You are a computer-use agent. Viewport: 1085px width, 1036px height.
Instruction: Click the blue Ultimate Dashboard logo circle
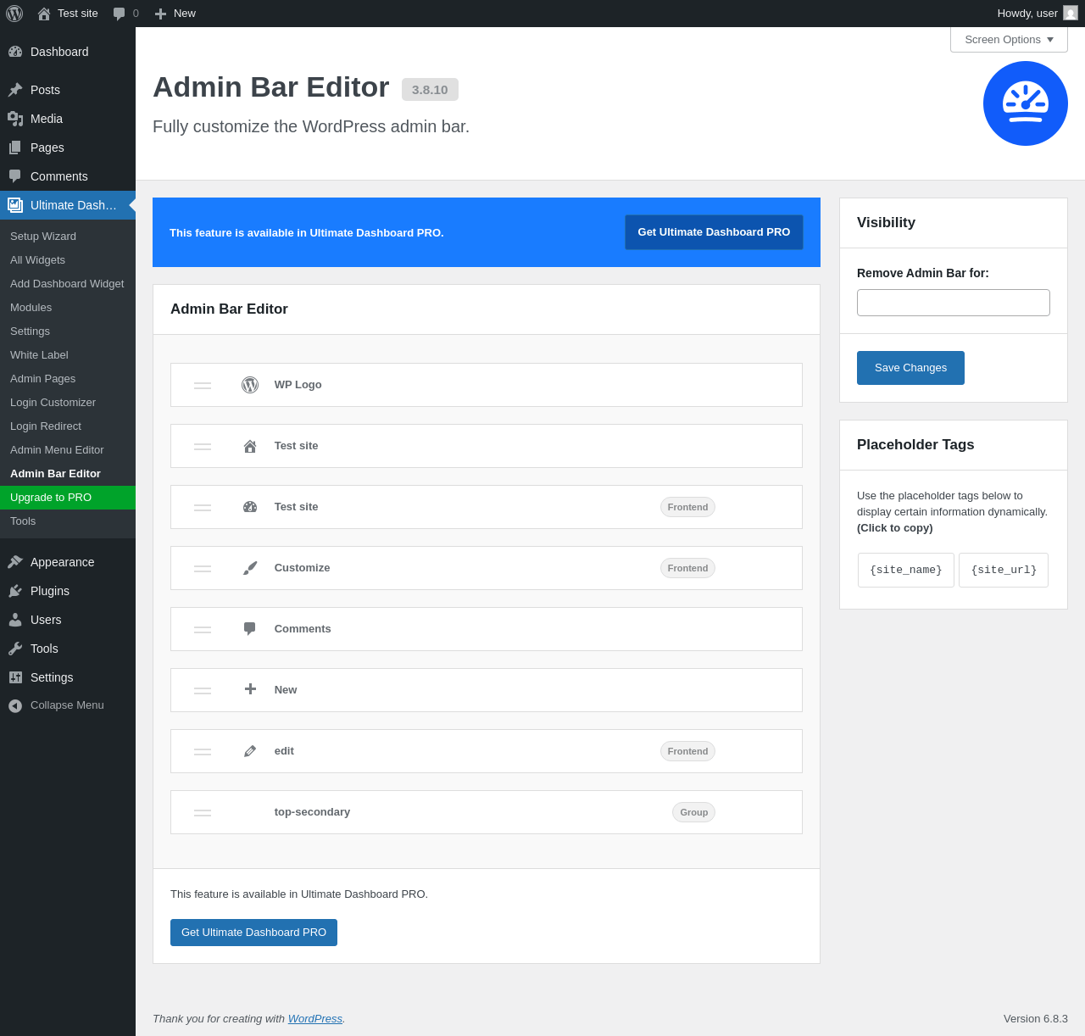click(x=1026, y=103)
